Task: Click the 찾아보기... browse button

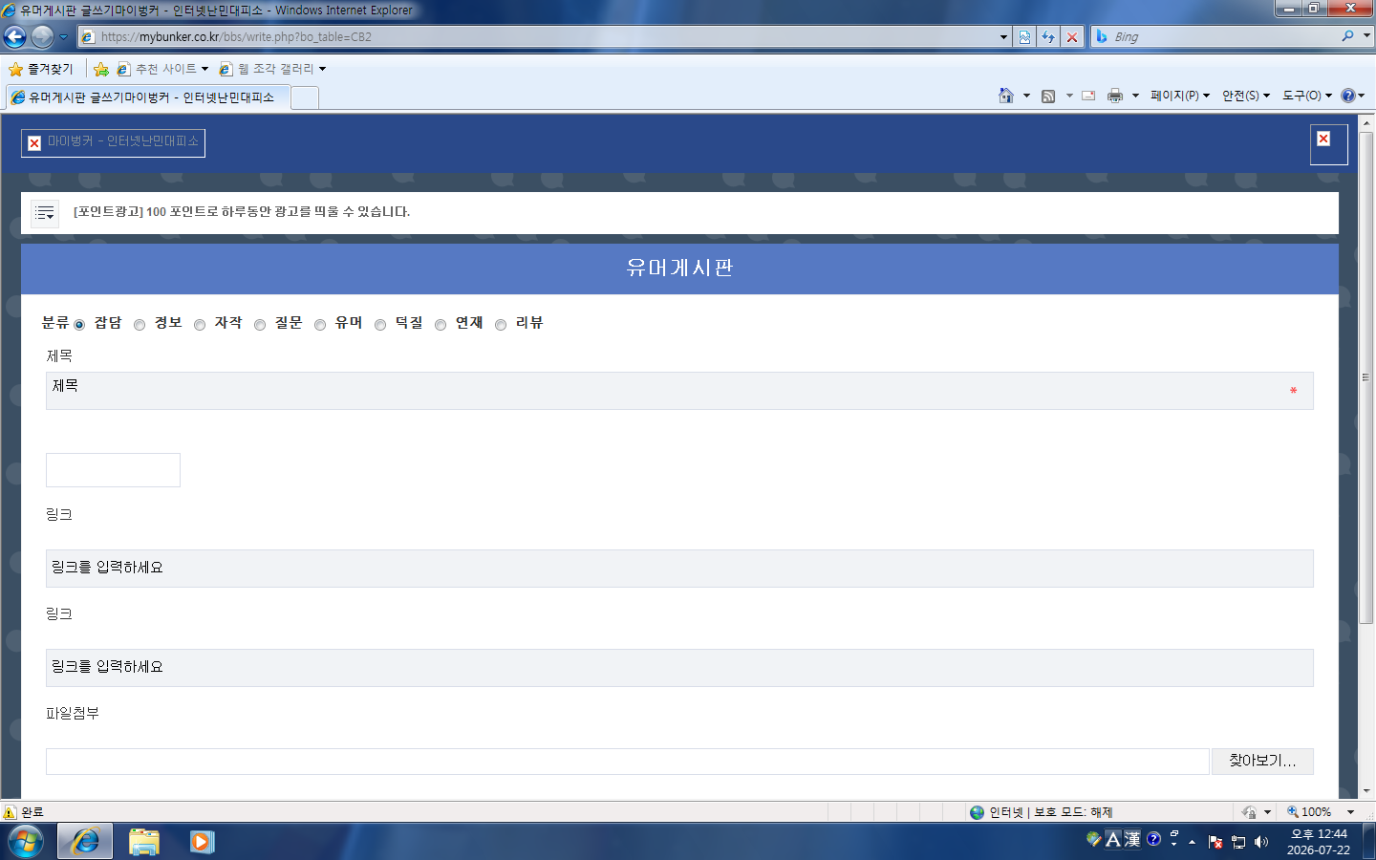Action: (1262, 762)
